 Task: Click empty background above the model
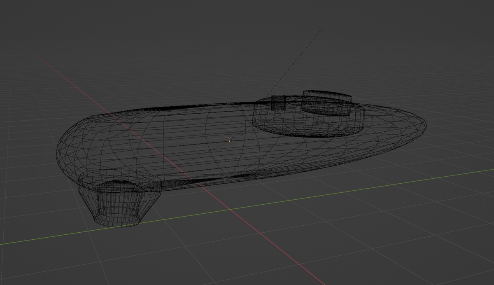(165, 41)
